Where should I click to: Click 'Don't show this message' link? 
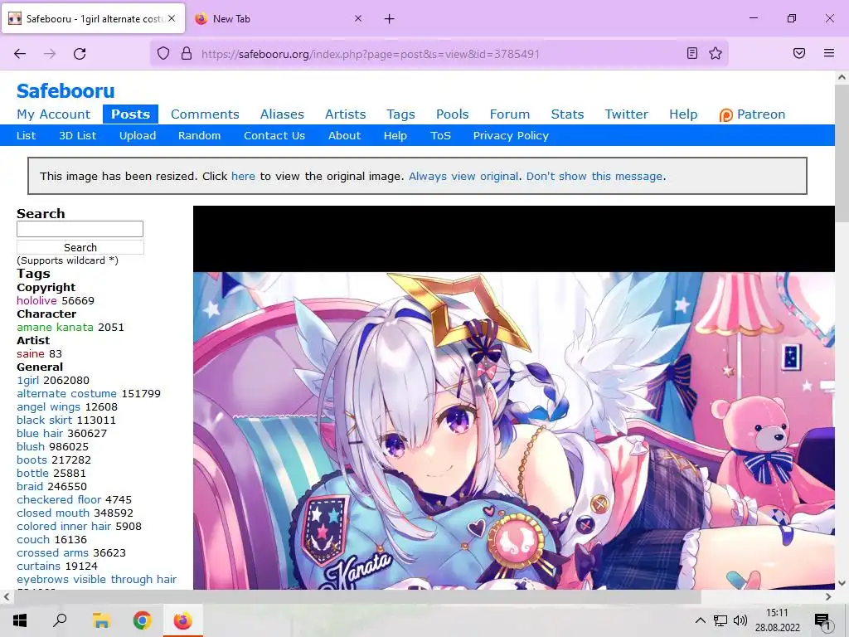594,176
